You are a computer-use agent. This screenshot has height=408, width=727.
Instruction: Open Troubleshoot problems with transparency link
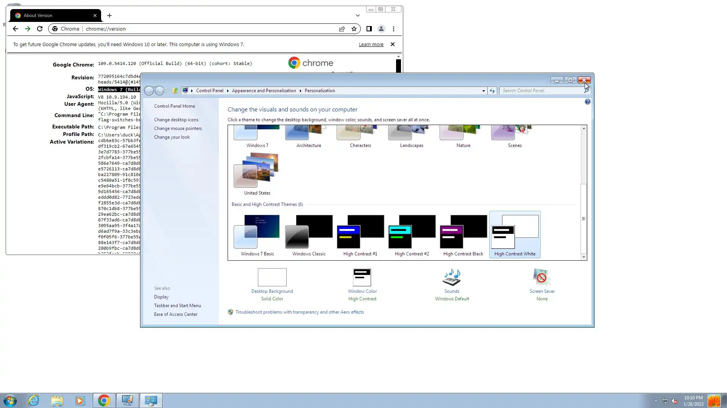[x=299, y=312]
